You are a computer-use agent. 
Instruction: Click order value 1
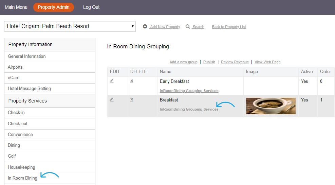click(x=321, y=100)
